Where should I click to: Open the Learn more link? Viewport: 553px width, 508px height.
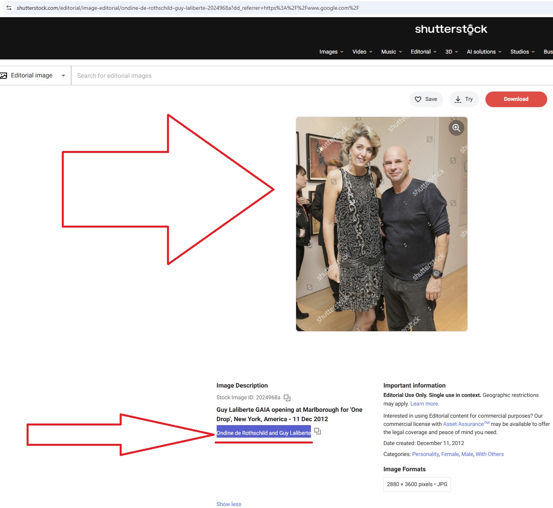coord(425,404)
